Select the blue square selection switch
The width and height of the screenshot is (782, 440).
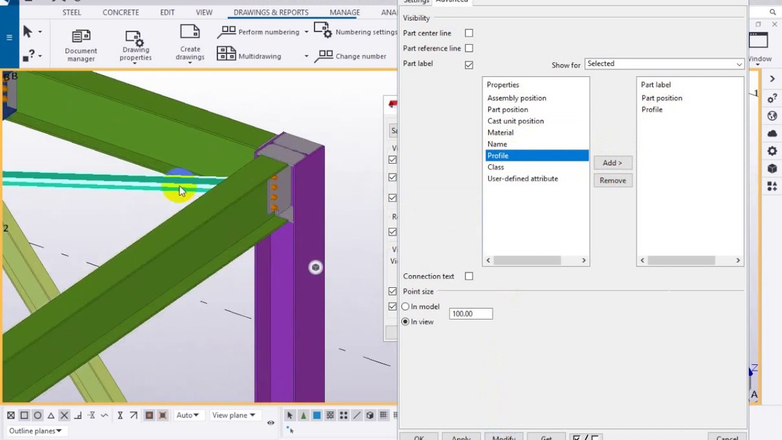coord(316,416)
